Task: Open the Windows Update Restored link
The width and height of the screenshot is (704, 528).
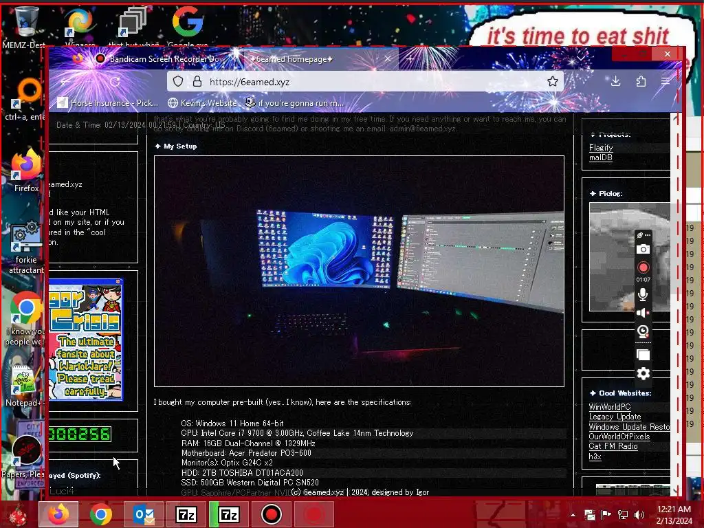Action: (x=629, y=427)
